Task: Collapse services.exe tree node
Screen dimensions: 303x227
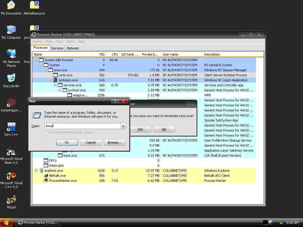Action: pos(55,85)
